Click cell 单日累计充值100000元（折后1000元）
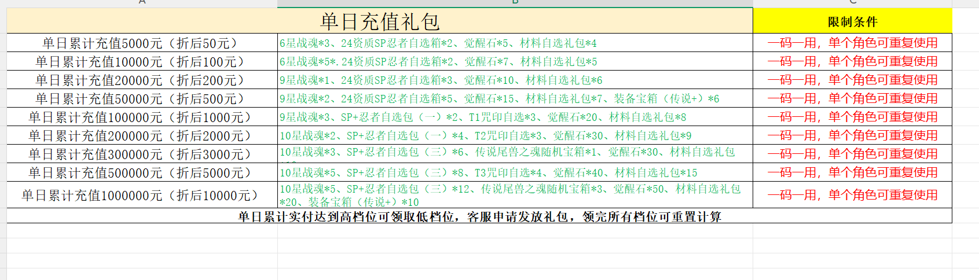Screen dimensions: 979x280 tap(142, 117)
